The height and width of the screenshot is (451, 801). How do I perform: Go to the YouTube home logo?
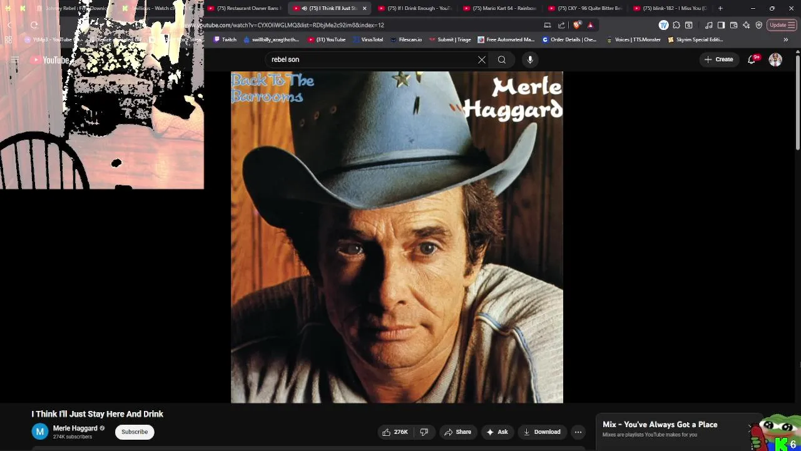(x=50, y=60)
